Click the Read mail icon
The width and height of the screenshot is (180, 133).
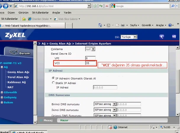[x=117, y=25]
